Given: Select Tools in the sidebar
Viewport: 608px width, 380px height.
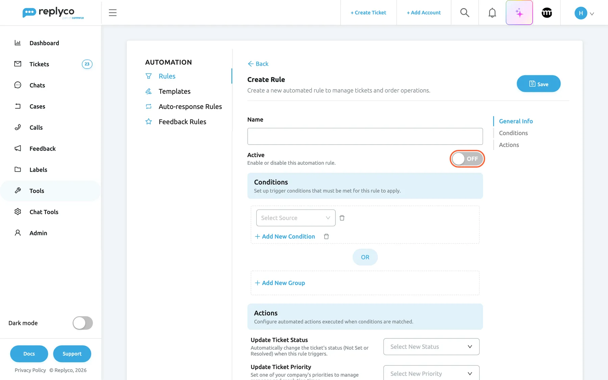Looking at the screenshot, I should [51, 191].
